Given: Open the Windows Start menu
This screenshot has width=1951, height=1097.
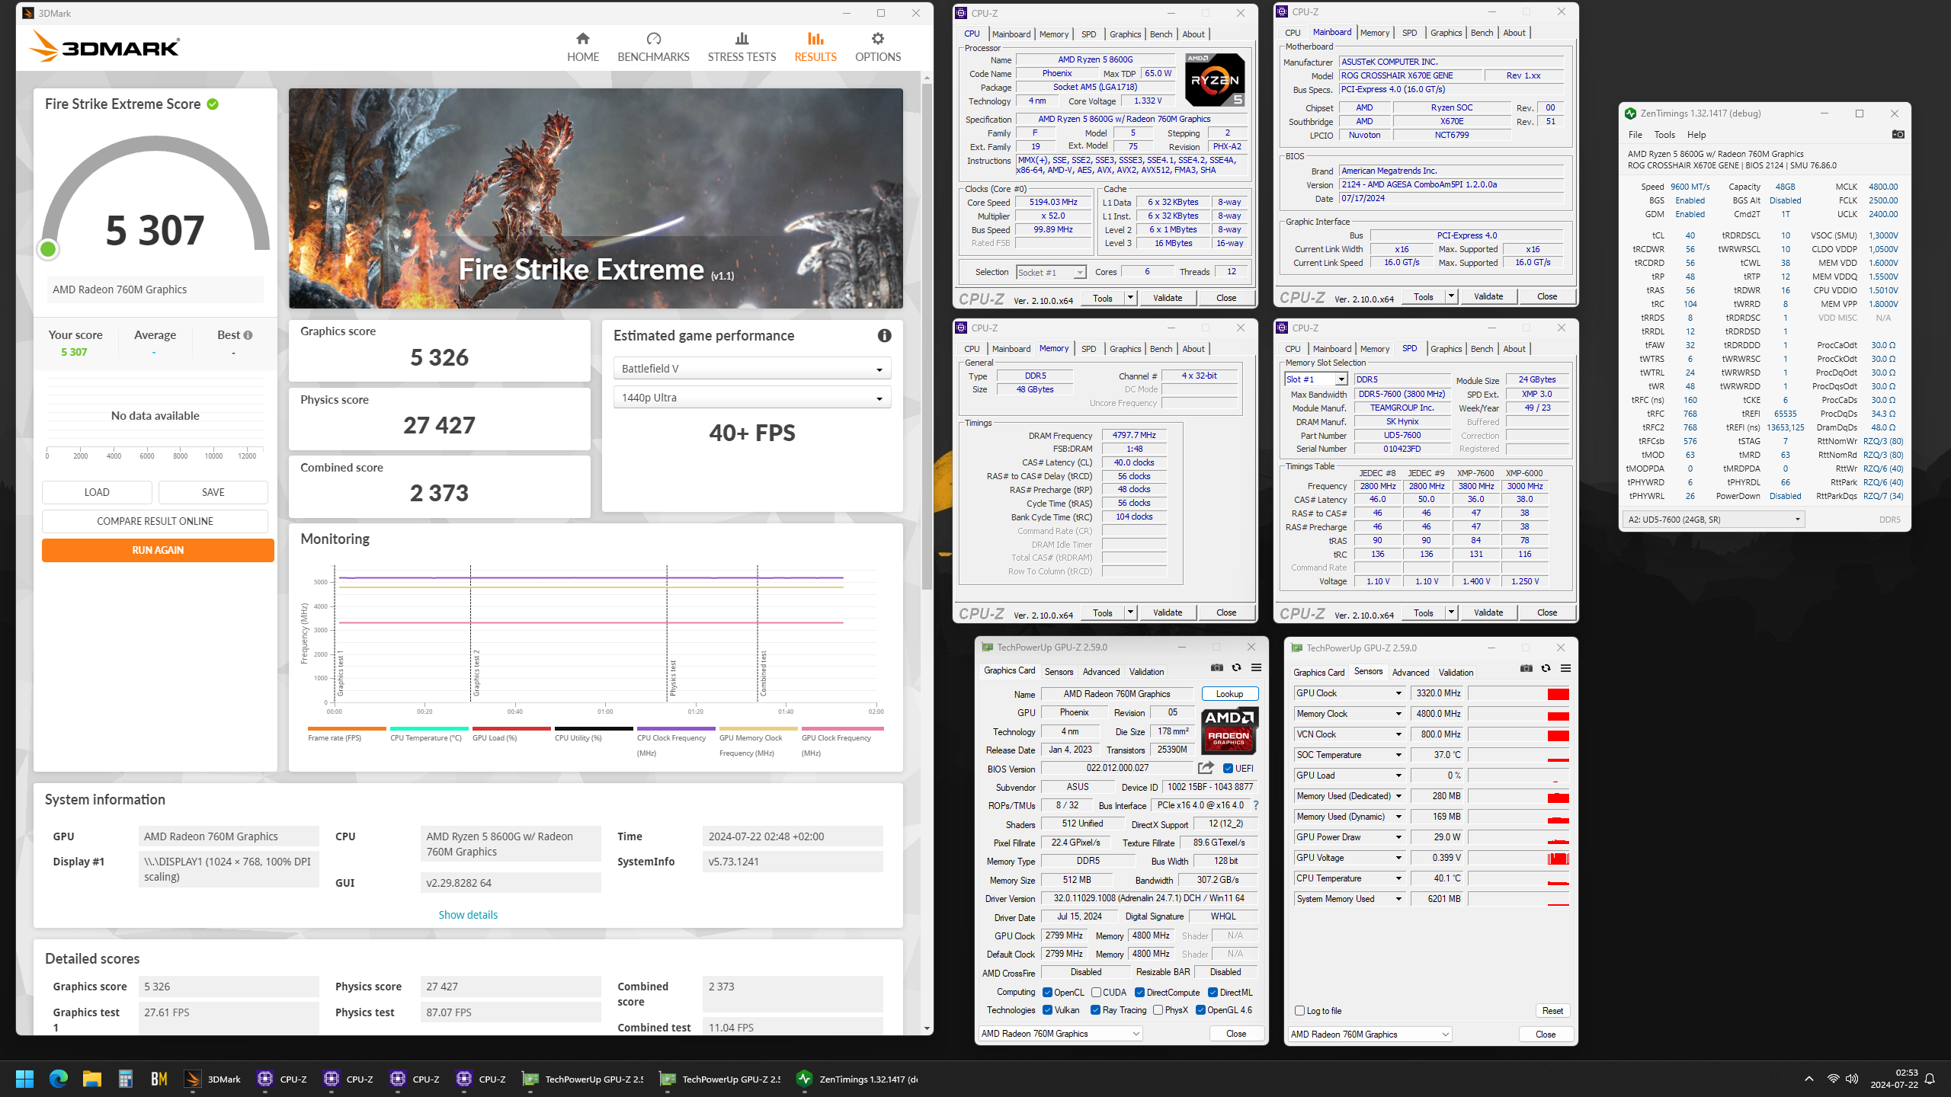Looking at the screenshot, I should [24, 1079].
